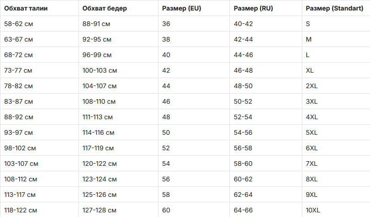The height and width of the screenshot is (217, 370).
Task: Click the 'Обхват талии' column header
Action: [x=26, y=9]
